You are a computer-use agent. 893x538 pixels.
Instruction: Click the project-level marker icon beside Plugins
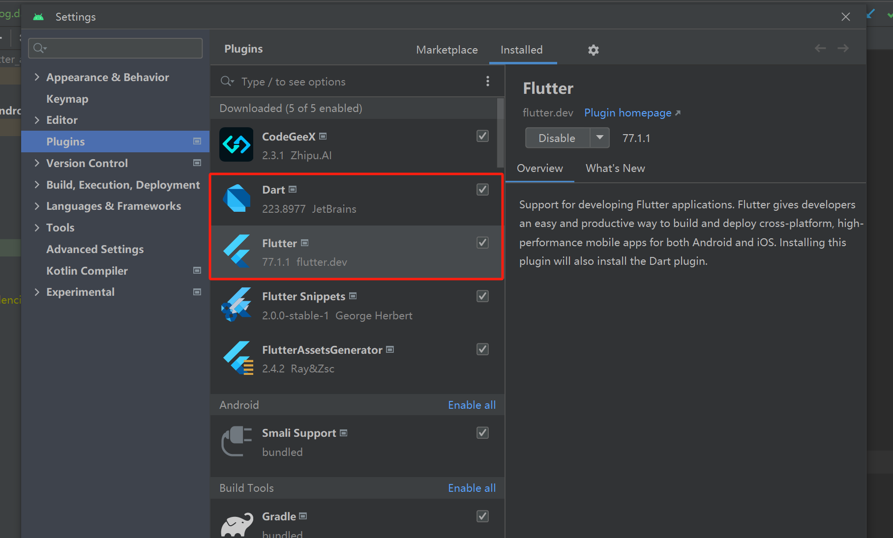(x=197, y=142)
